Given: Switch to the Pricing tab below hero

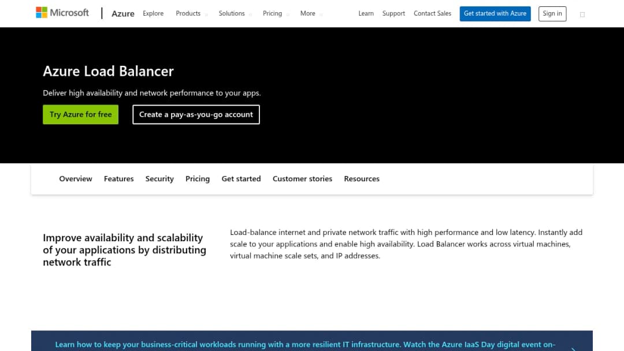Looking at the screenshot, I should coord(198,179).
